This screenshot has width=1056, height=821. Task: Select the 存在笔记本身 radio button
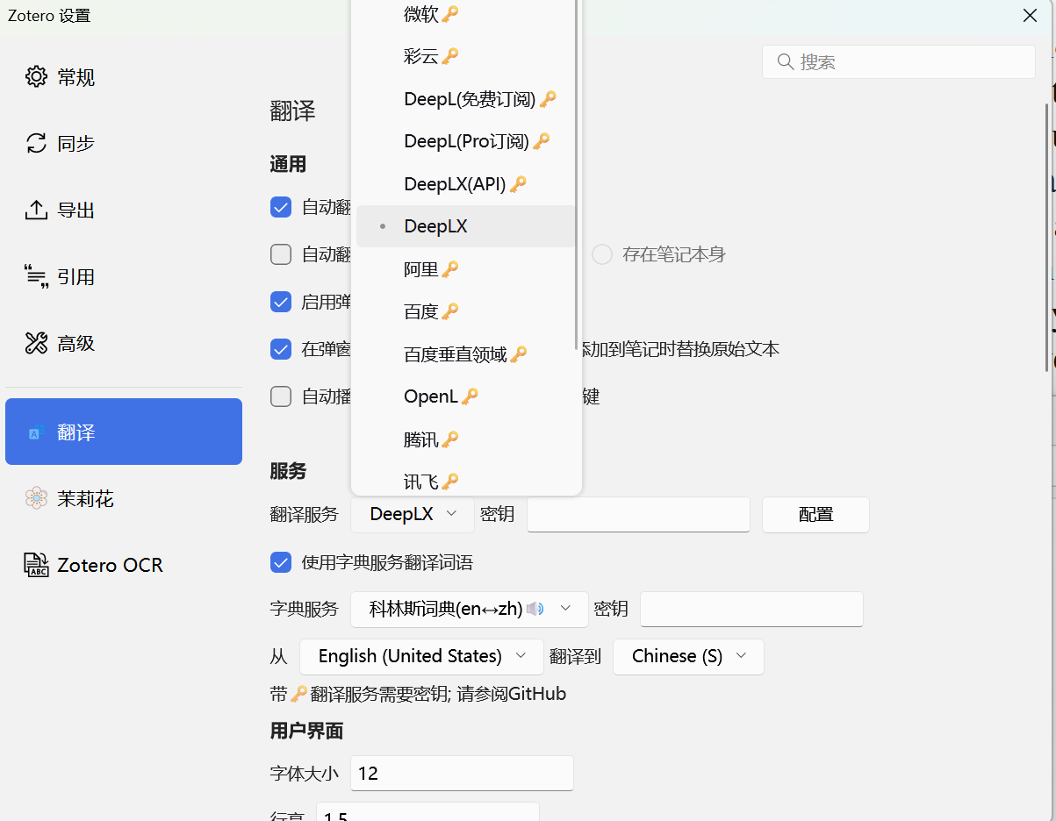(x=602, y=254)
